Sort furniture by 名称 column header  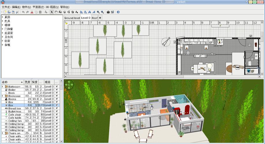12,82
